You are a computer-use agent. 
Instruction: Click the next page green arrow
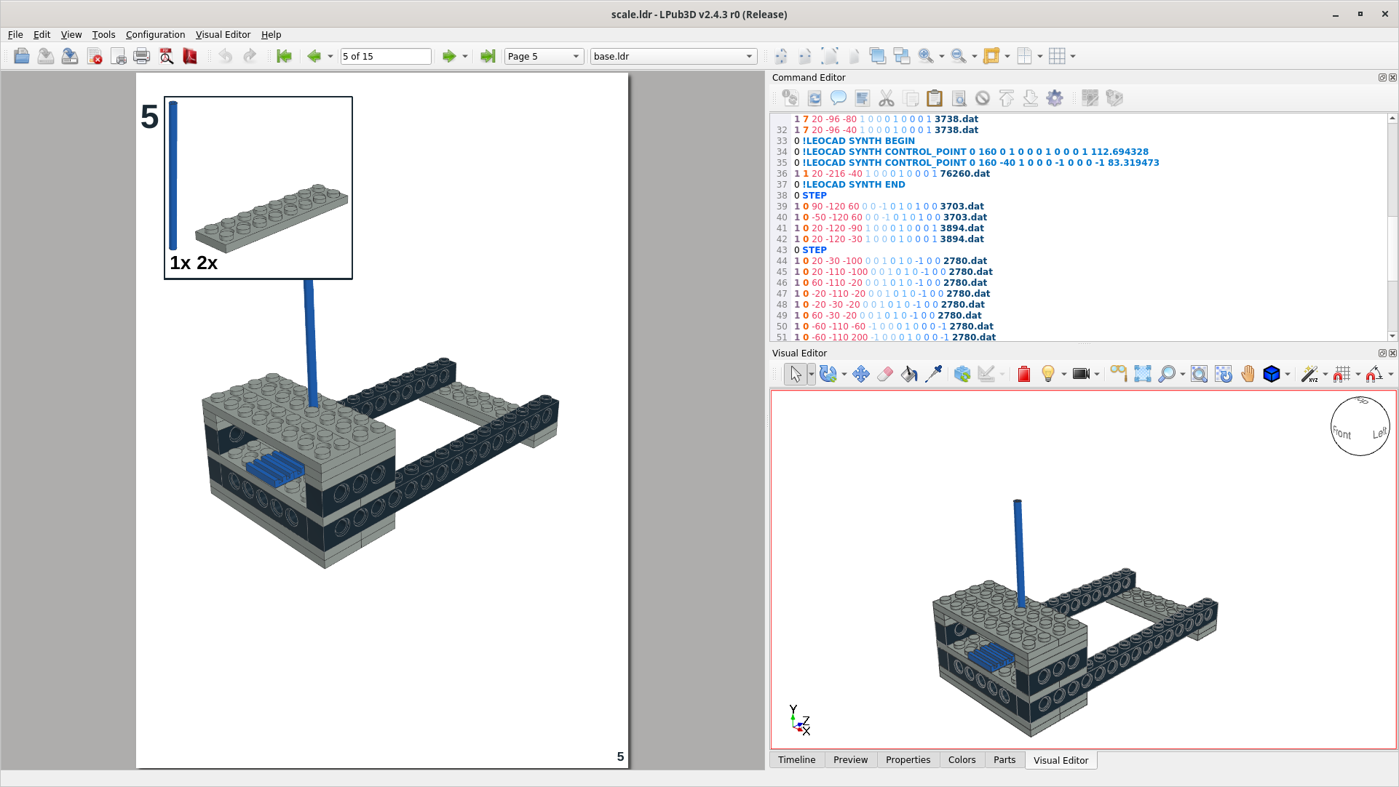(449, 56)
